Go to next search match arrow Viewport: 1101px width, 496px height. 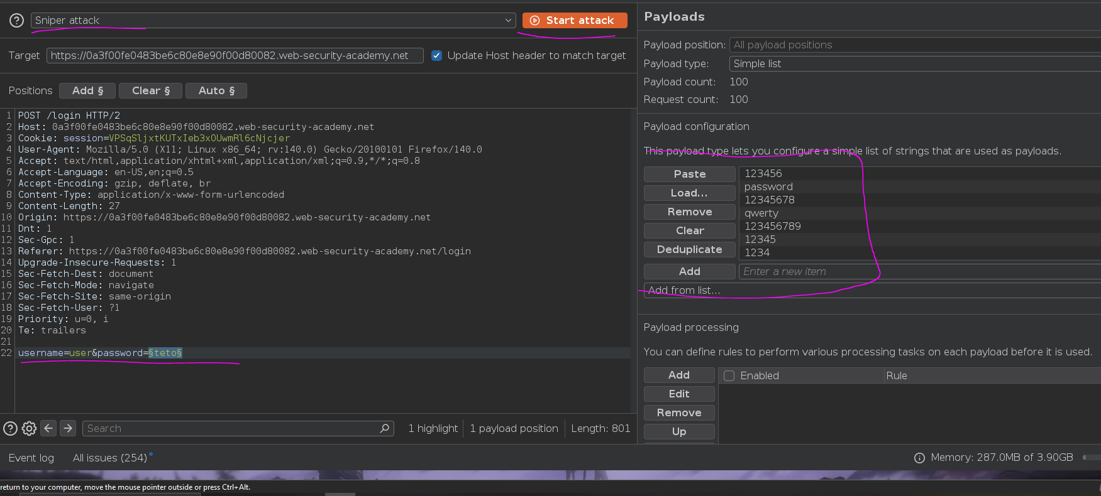[x=68, y=428]
